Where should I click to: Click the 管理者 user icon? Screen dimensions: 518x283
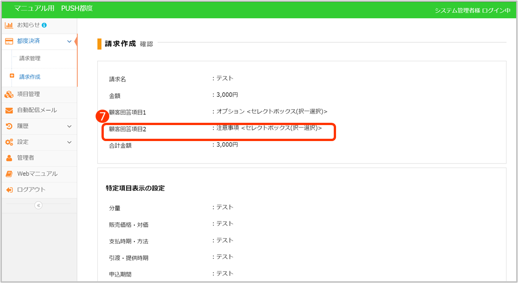9,158
